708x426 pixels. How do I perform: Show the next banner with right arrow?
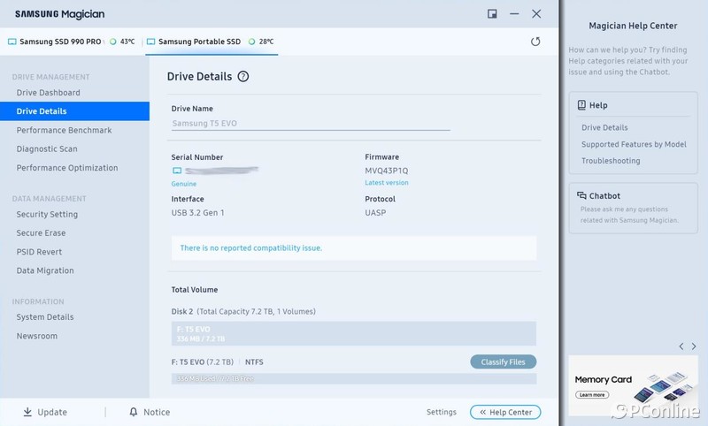(x=693, y=346)
